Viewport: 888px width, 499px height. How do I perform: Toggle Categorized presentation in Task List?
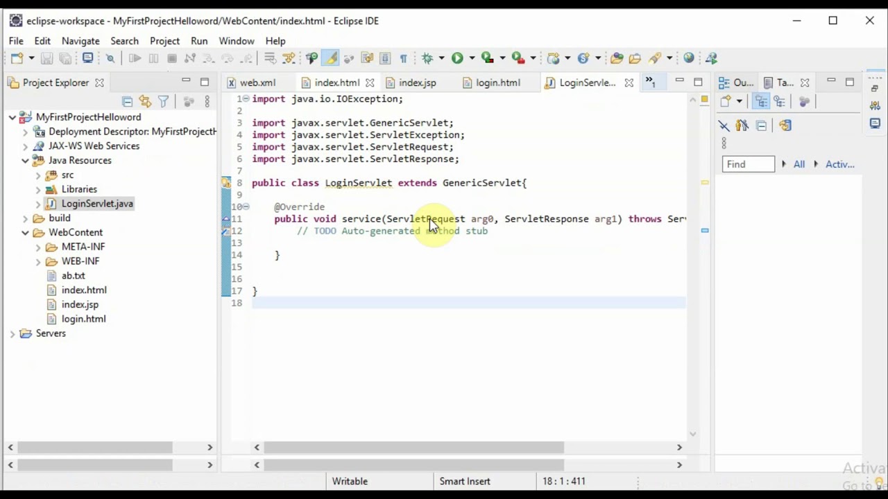pos(761,101)
